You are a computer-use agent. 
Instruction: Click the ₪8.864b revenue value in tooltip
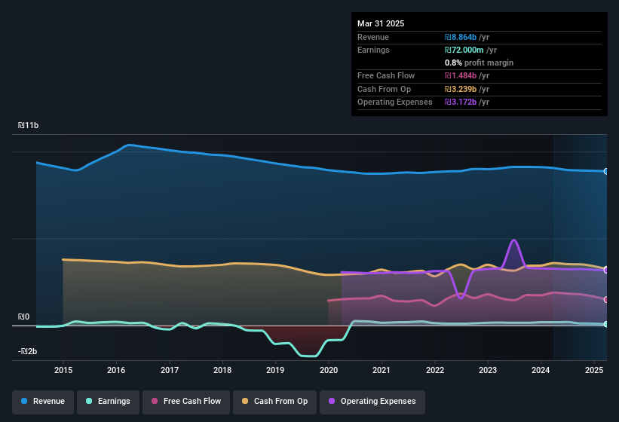(461, 37)
